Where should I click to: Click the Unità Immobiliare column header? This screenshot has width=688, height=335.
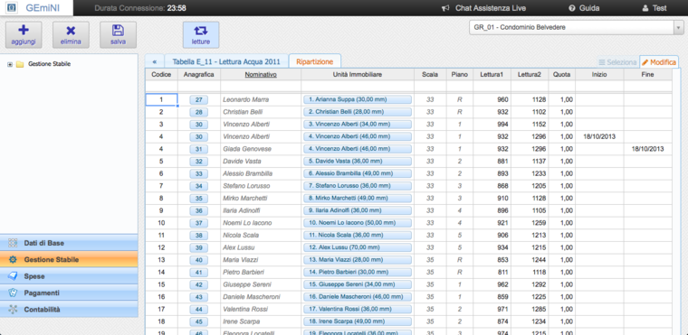[x=358, y=74]
